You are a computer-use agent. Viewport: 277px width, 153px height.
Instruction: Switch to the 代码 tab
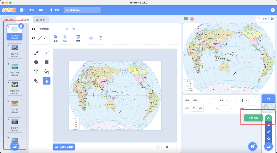click(9, 20)
